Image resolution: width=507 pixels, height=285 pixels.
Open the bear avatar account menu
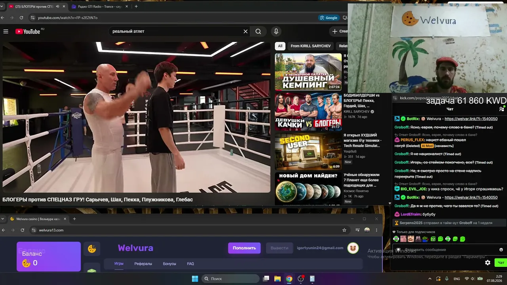click(353, 248)
